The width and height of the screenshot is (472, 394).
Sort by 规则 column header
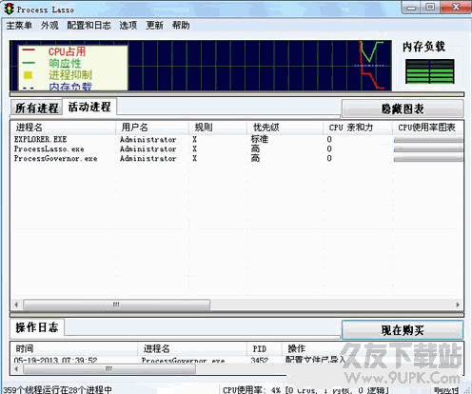pyautogui.click(x=218, y=128)
